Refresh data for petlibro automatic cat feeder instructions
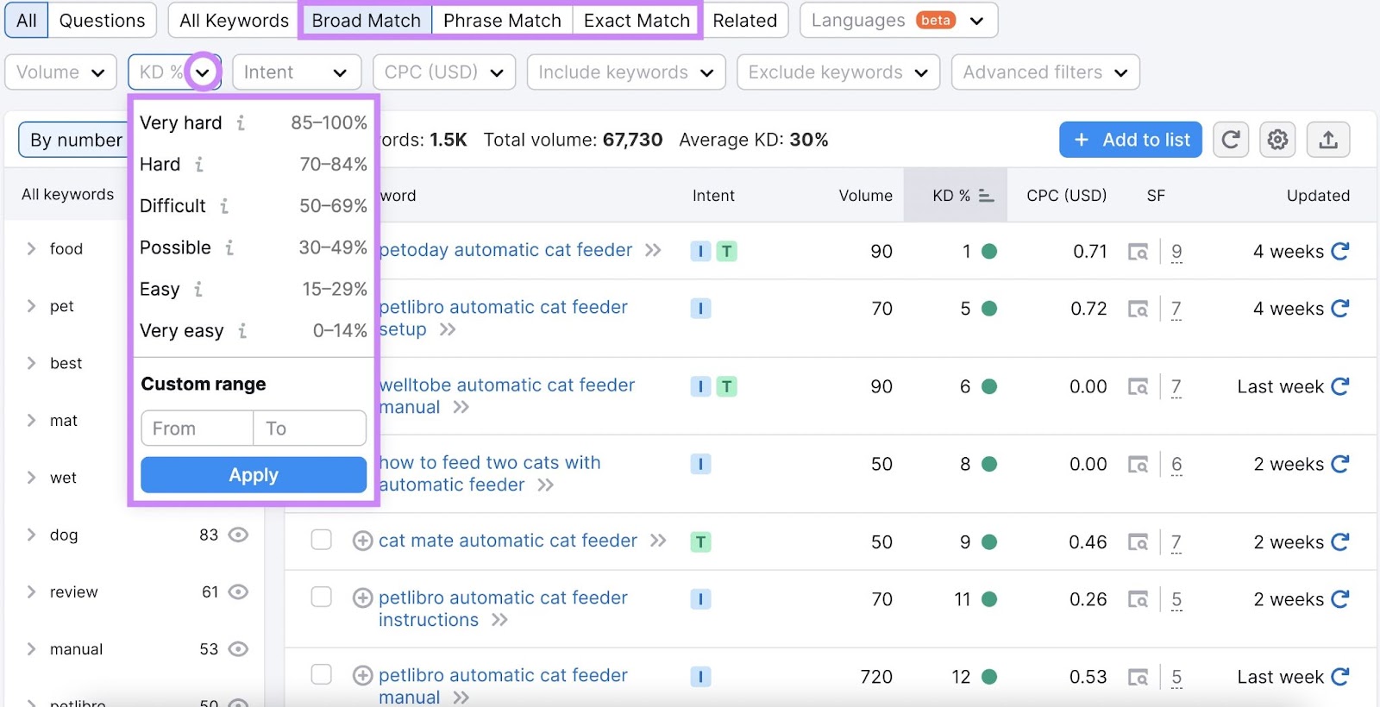Viewport: 1380px width, 707px height. click(x=1339, y=599)
